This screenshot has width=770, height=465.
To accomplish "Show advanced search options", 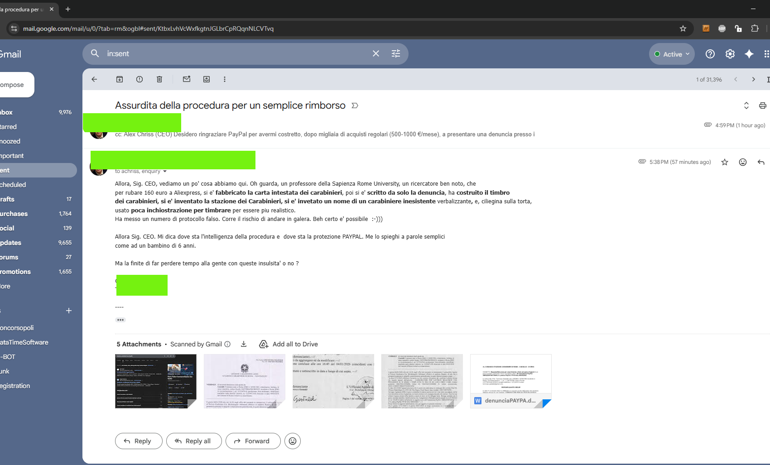I will 396,53.
